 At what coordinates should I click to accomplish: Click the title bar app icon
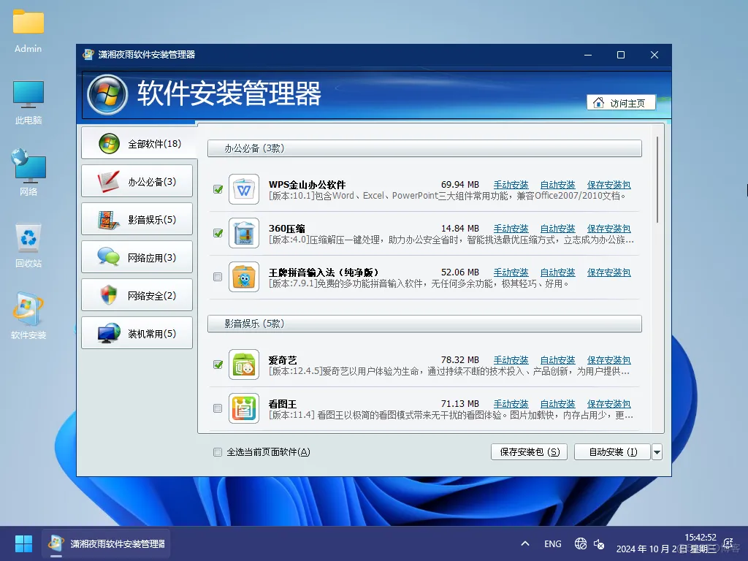(x=88, y=54)
